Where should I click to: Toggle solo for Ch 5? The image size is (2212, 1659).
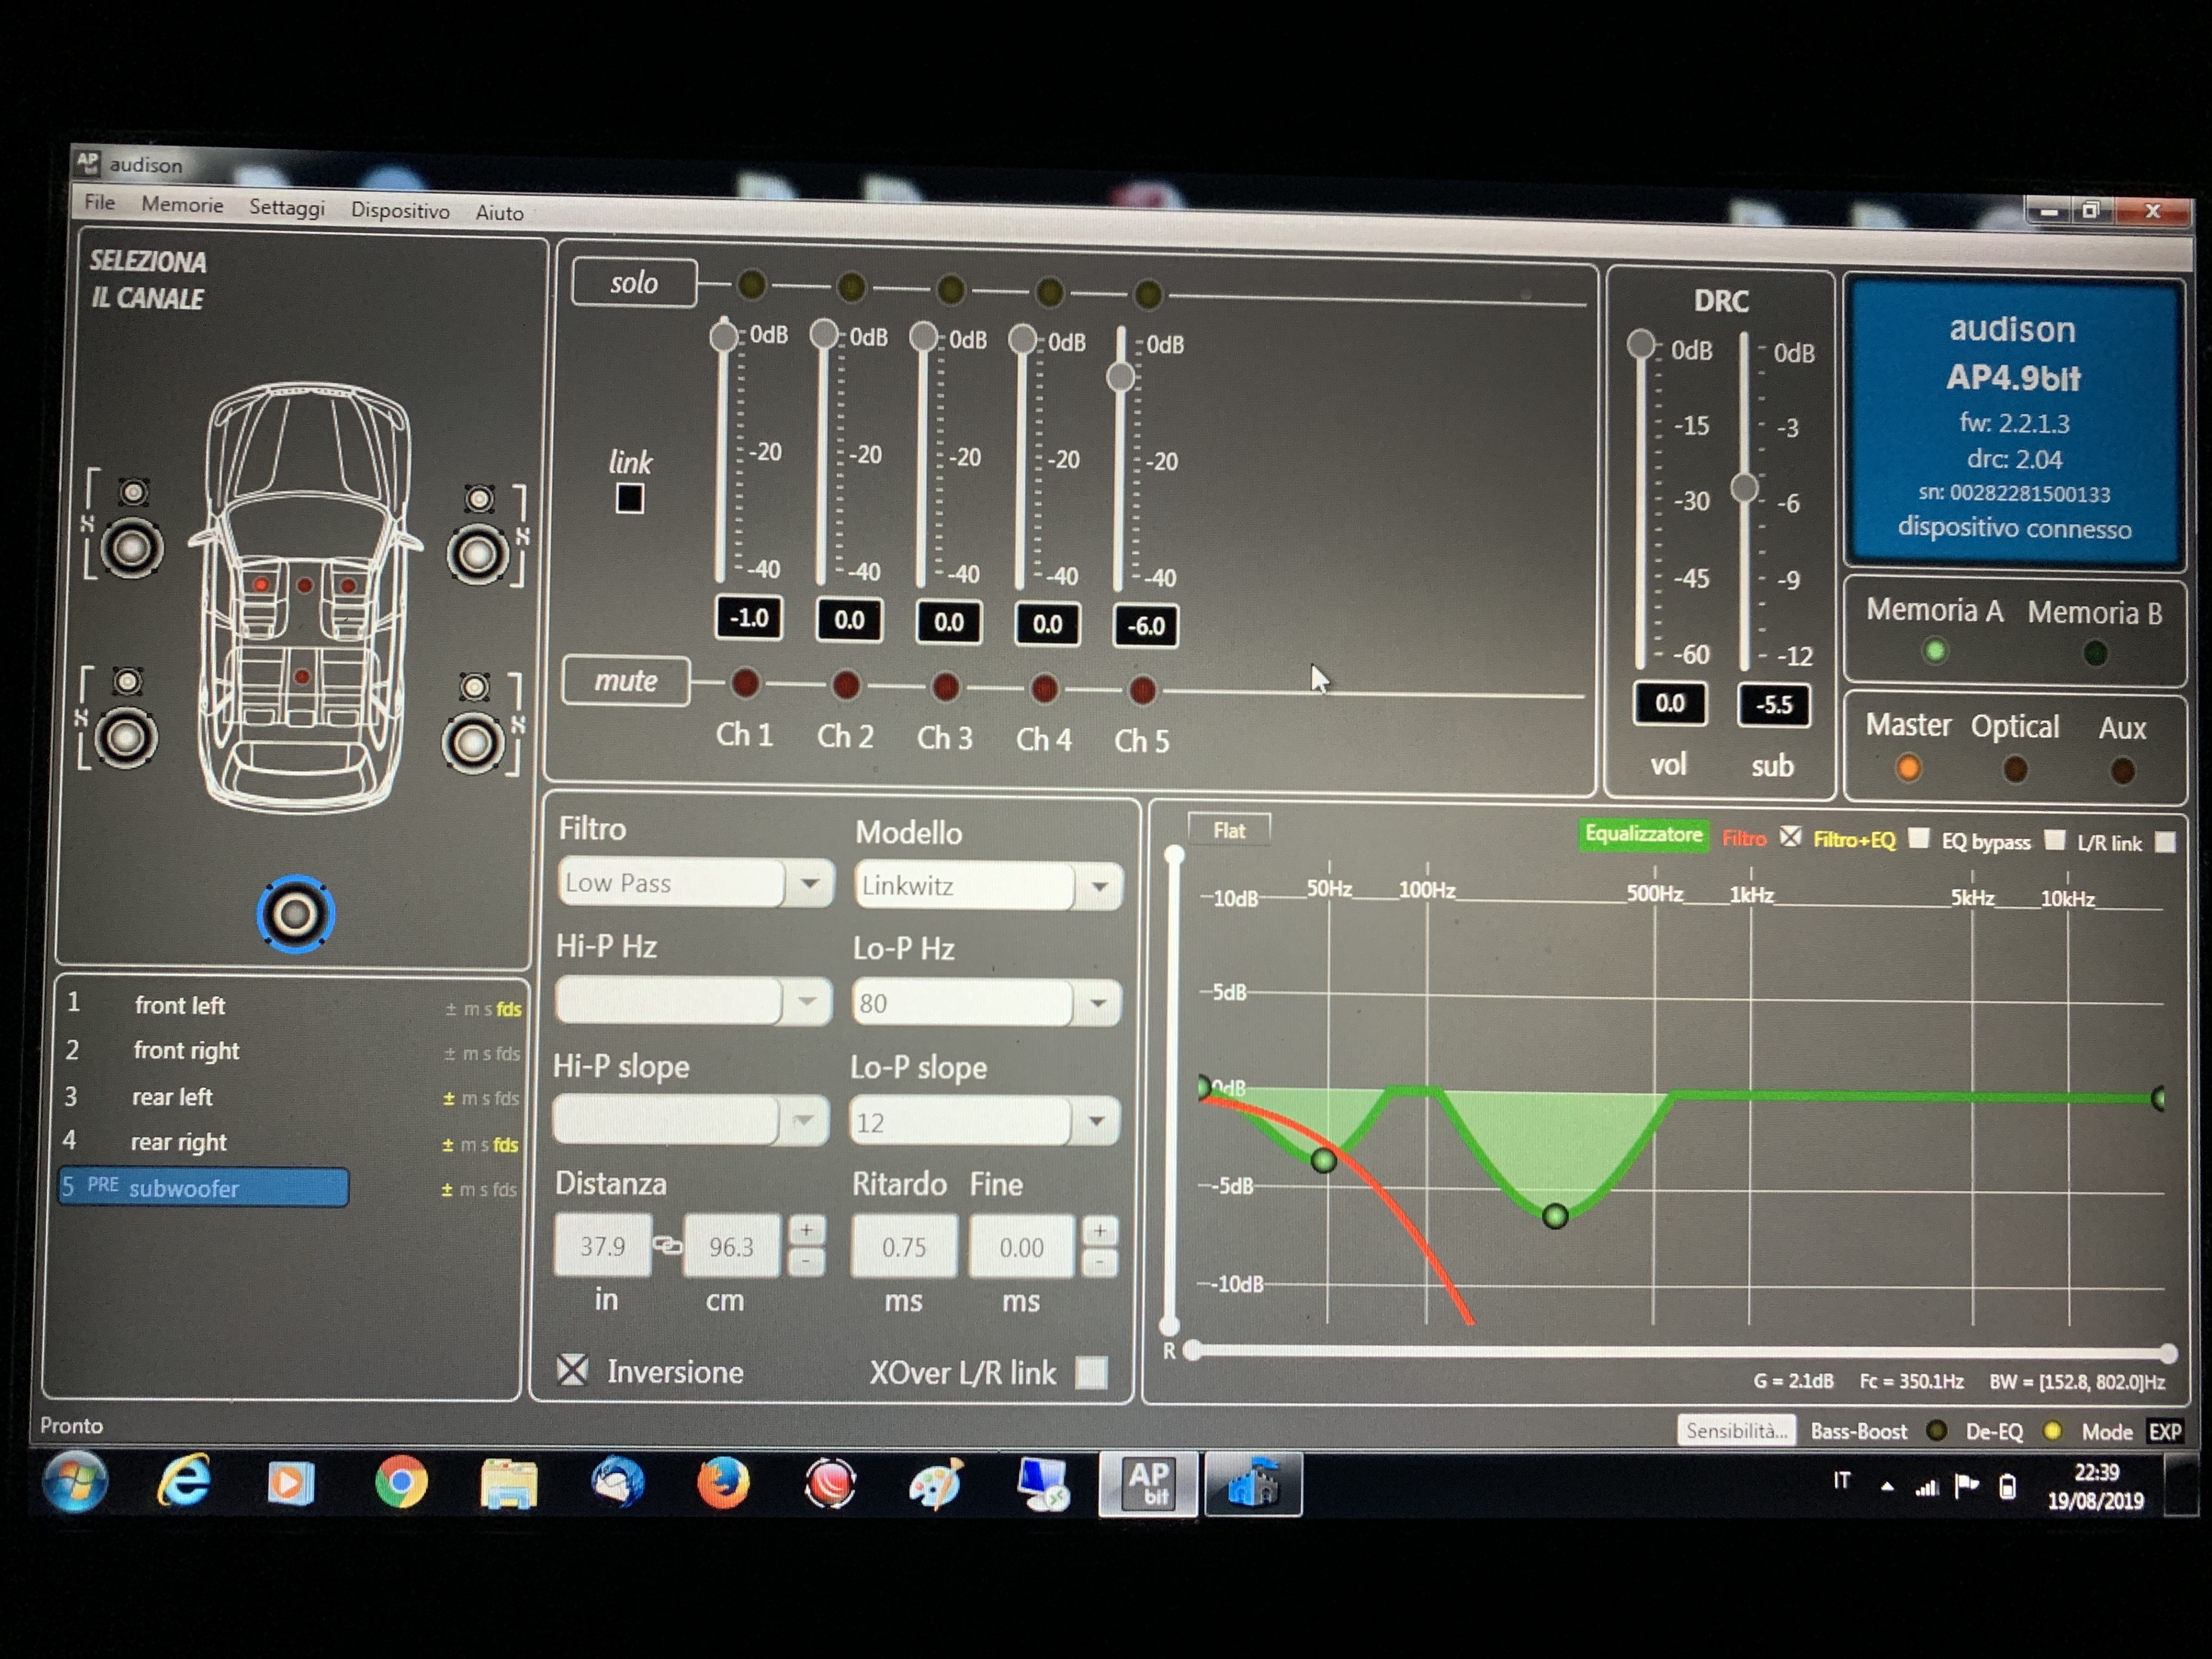pyautogui.click(x=1148, y=294)
